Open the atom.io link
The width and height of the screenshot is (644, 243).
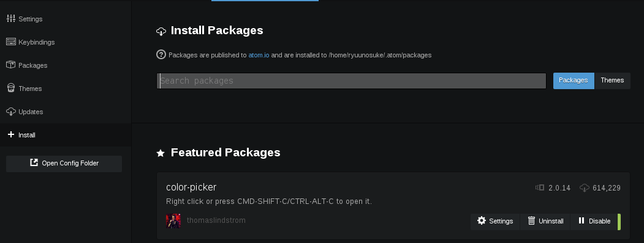pos(259,55)
